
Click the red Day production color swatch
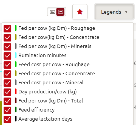click(16, 91)
